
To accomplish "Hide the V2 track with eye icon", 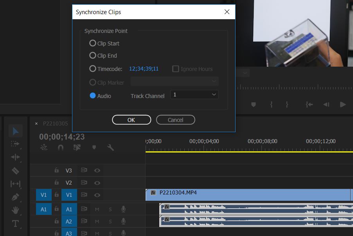I will tap(97, 183).
